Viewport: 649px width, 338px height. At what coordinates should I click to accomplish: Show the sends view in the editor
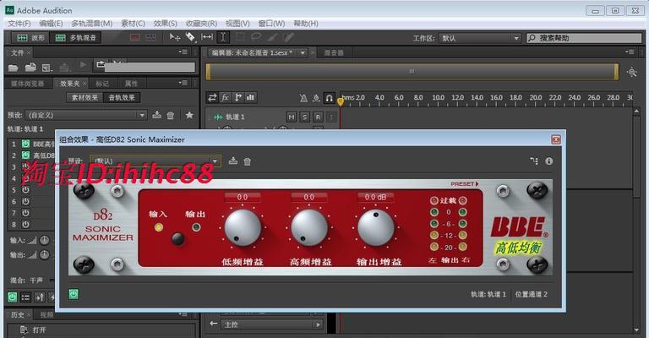[x=237, y=97]
